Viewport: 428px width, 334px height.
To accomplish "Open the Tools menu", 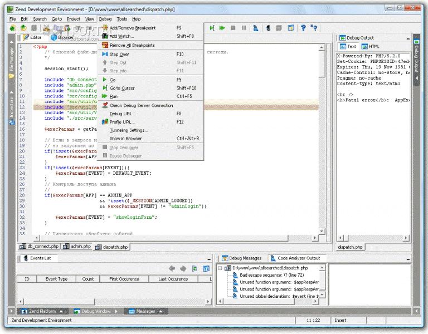I will [x=121, y=19].
